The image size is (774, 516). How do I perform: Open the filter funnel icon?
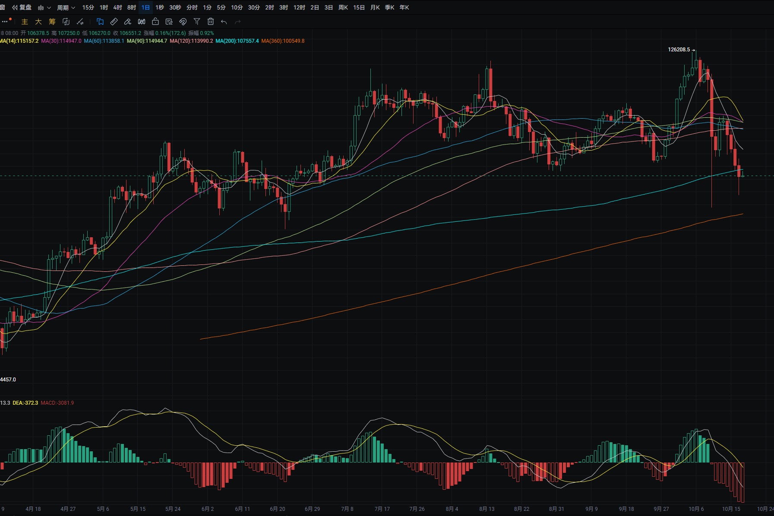(x=197, y=22)
